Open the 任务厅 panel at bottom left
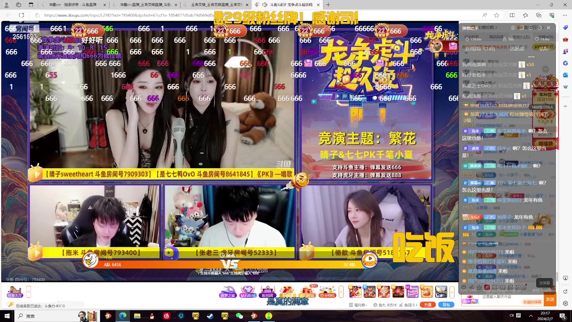This screenshot has width=572, height=322. [15, 294]
